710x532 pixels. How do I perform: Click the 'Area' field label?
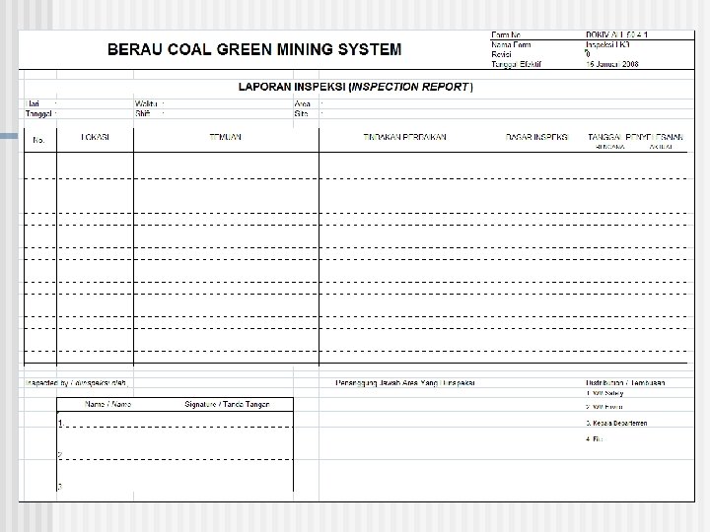tap(302, 104)
